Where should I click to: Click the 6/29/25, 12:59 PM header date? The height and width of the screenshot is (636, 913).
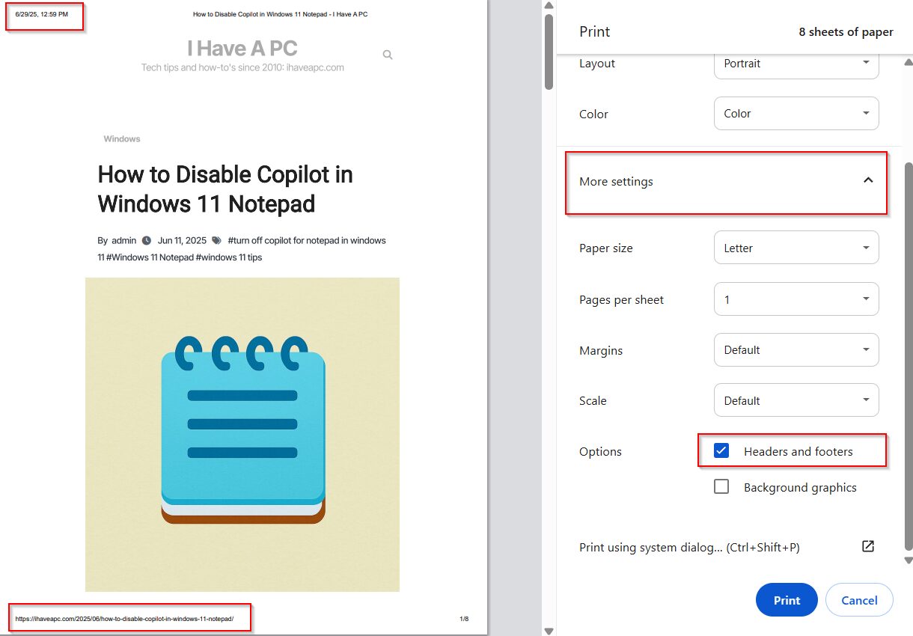click(x=41, y=14)
